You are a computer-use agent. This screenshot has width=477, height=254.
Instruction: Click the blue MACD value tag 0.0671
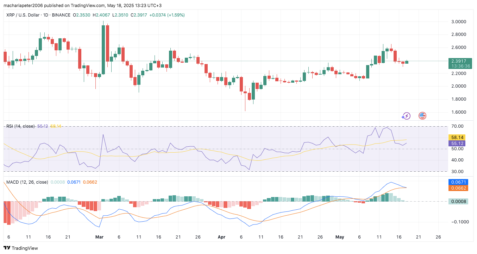click(458, 182)
